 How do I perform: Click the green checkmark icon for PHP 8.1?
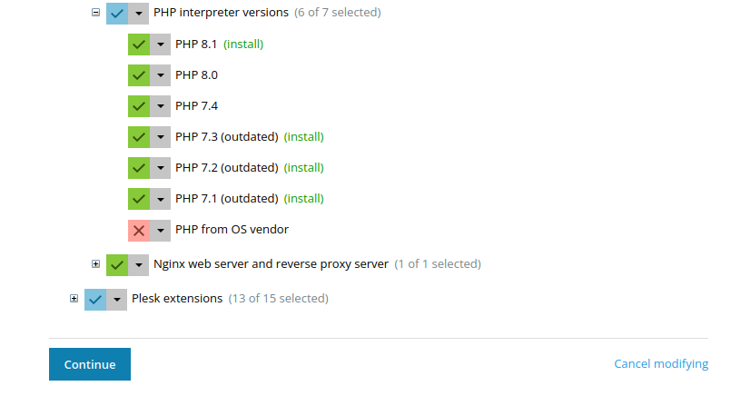click(139, 44)
